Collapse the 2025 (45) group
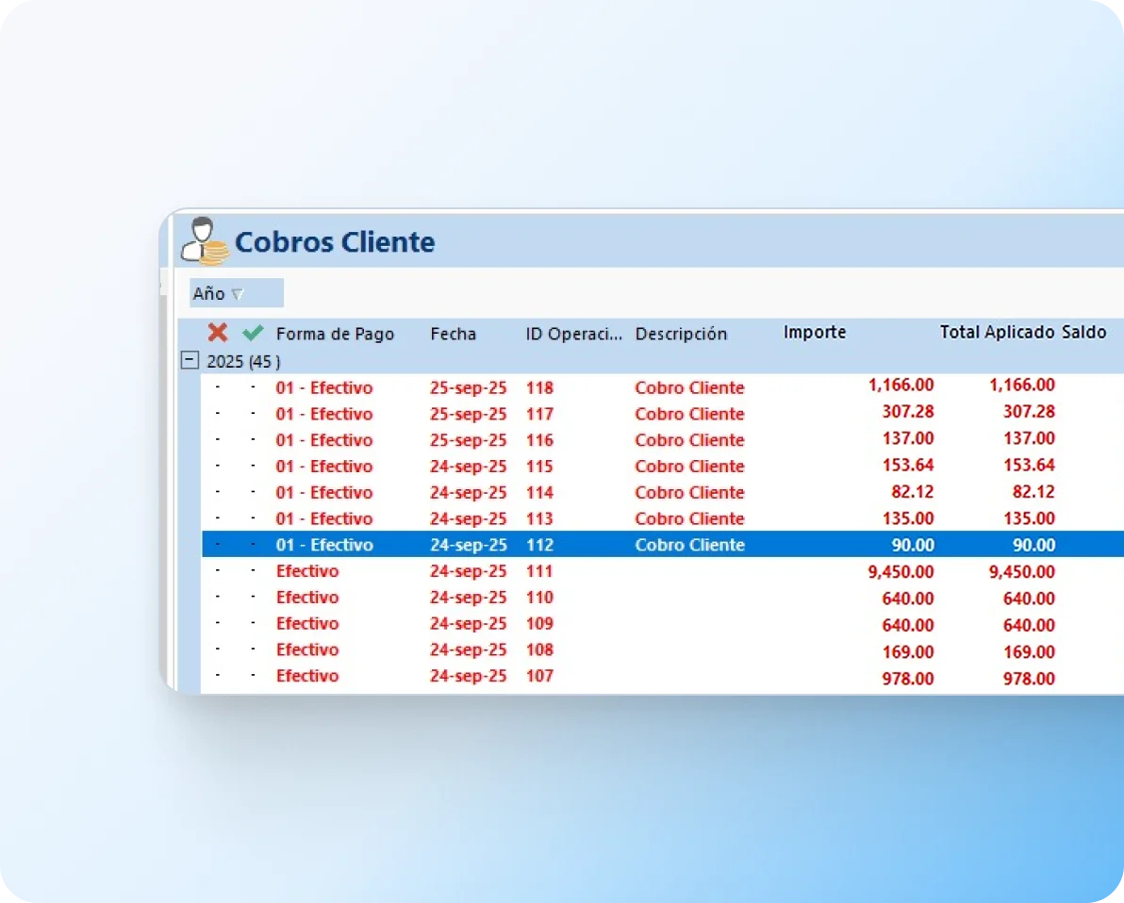This screenshot has width=1124, height=903. point(190,360)
